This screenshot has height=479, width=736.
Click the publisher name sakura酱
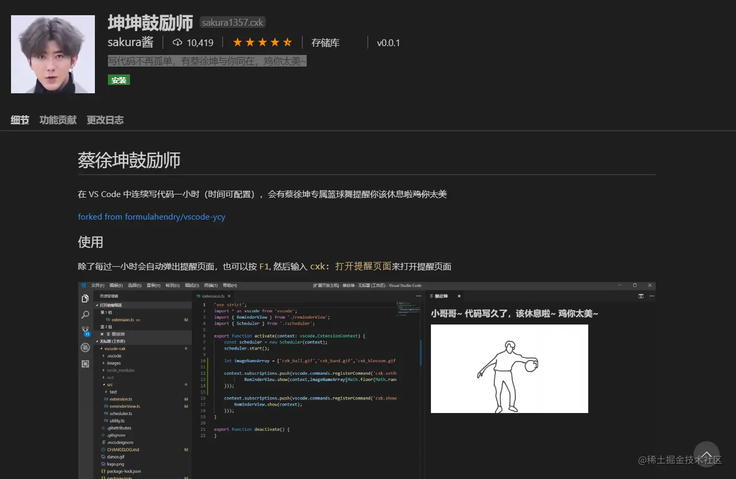131,42
